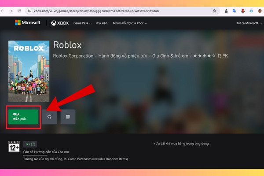Select Cần có Hướng dẫn của Cha mẹ text
This screenshot has height=176, width=264.
pyautogui.click(x=46, y=152)
